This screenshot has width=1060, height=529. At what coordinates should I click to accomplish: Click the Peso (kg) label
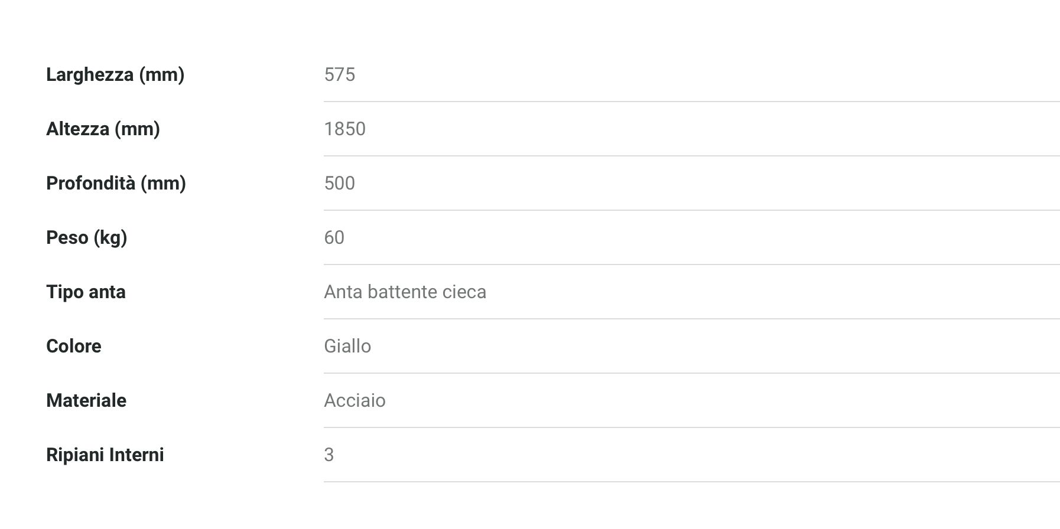(87, 238)
